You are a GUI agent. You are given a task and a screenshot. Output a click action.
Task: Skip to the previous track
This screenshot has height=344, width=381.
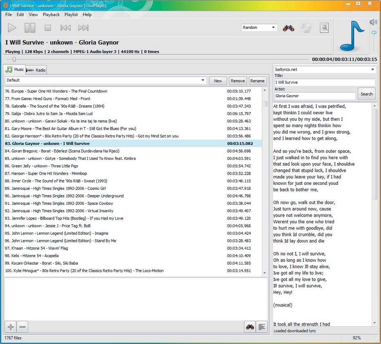pyautogui.click(x=65, y=28)
